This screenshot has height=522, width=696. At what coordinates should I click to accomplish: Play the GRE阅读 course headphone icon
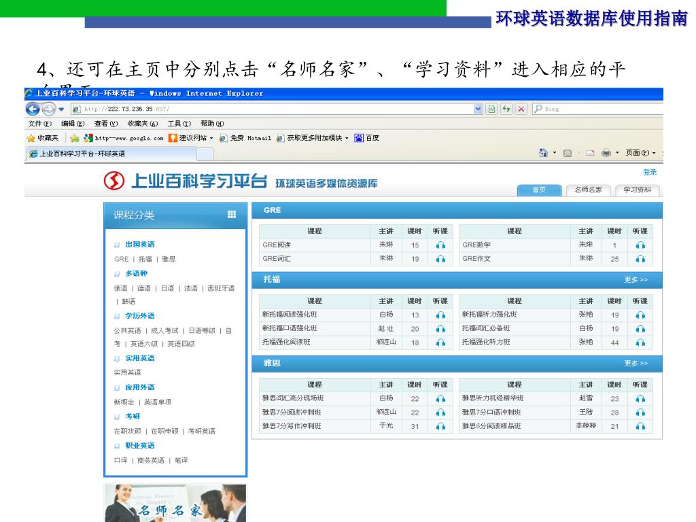(440, 245)
